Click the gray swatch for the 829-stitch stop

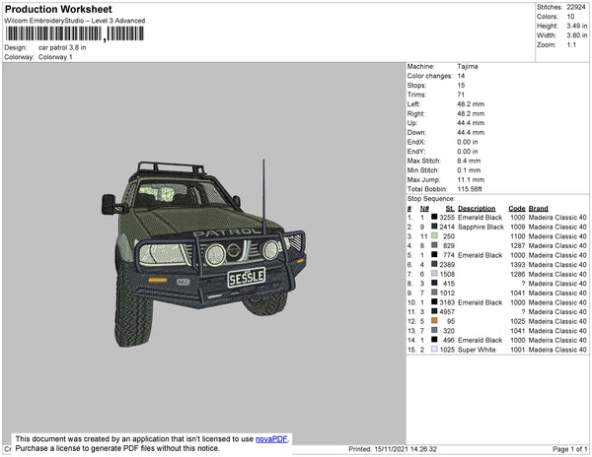pyautogui.click(x=434, y=245)
